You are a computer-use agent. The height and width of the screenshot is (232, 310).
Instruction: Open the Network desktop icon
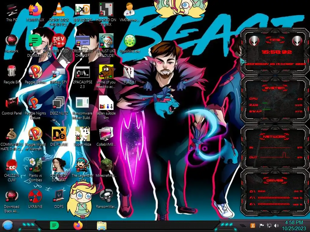(12, 43)
